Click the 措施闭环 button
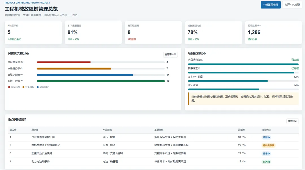The height and width of the screenshot is (170, 305). pyautogui.click(x=292, y=121)
